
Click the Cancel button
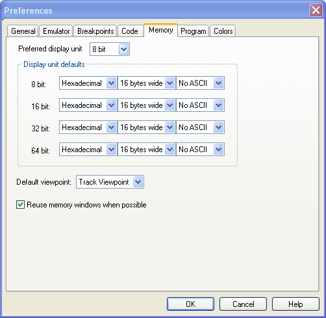(243, 304)
